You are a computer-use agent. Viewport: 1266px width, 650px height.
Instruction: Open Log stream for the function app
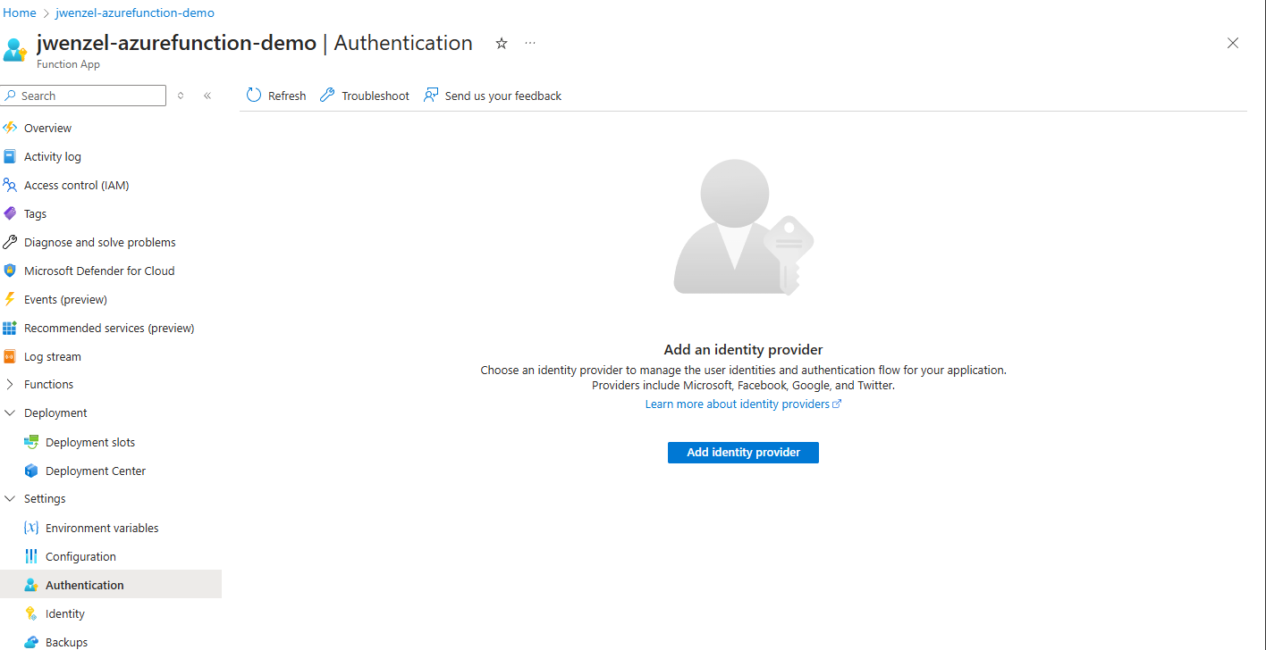pyautogui.click(x=53, y=356)
